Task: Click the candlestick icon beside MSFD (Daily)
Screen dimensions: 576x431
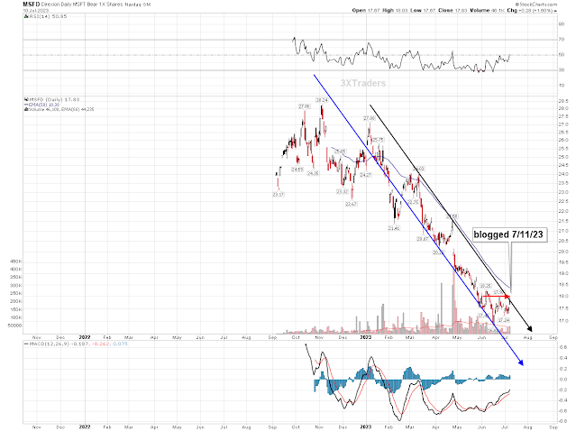Action: [x=26, y=99]
